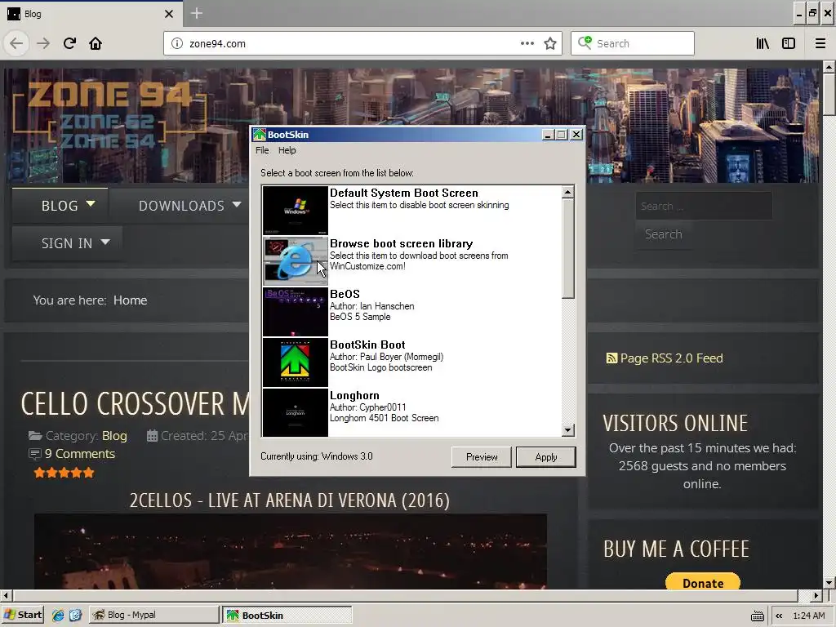Open the Windows Start menu

[23, 615]
